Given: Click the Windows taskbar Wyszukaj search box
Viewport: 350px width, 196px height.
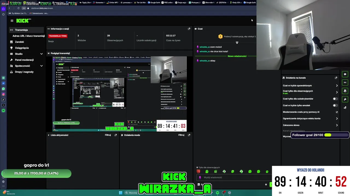Looking at the screenshot, I should point(131,193).
